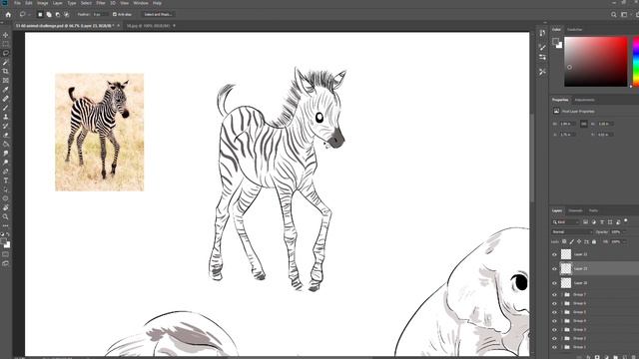Viewport: 639px width, 359px height.
Task: Hide the selected Layer 21 eye icon
Action: (554, 268)
